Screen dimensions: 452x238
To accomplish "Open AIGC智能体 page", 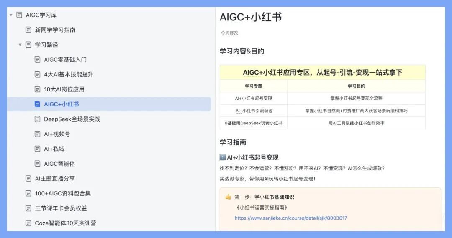I will [59, 164].
